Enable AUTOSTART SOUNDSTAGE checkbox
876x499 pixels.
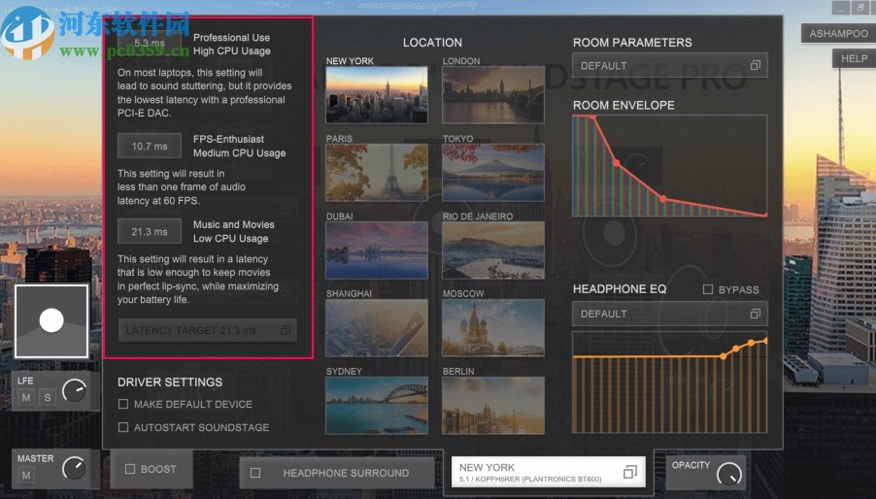pos(123,427)
